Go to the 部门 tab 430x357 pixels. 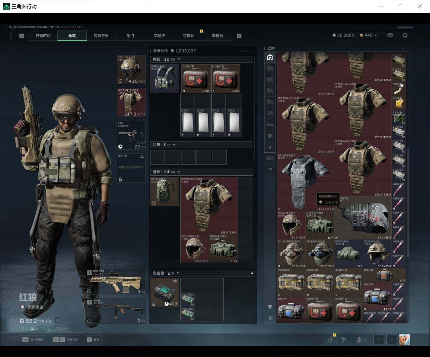tap(130, 36)
